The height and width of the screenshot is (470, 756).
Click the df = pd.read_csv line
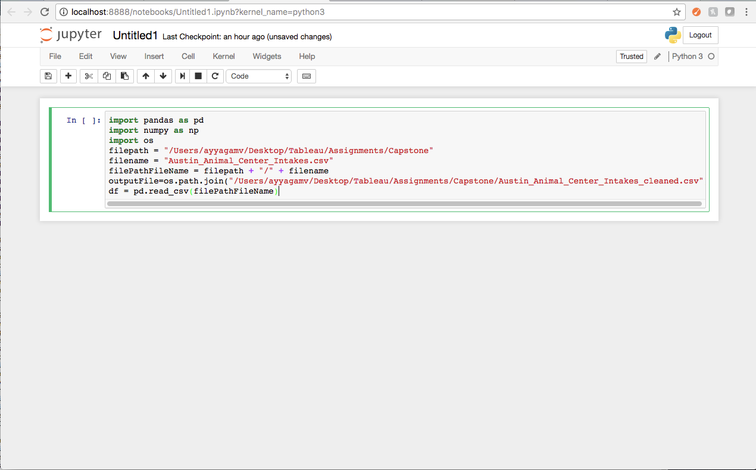point(193,191)
